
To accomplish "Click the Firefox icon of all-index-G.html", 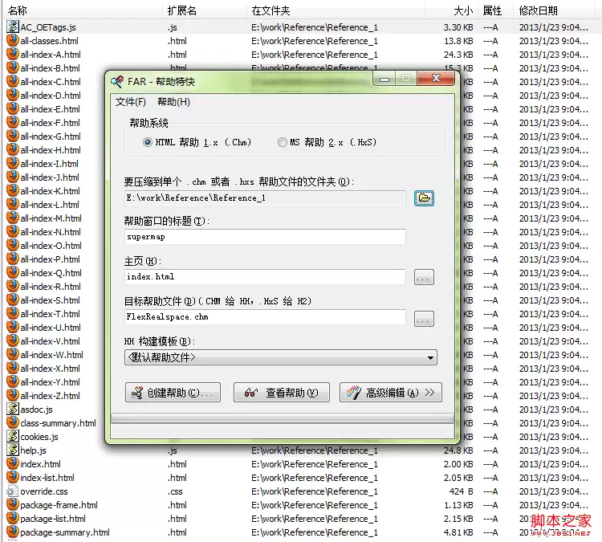I will (x=13, y=136).
